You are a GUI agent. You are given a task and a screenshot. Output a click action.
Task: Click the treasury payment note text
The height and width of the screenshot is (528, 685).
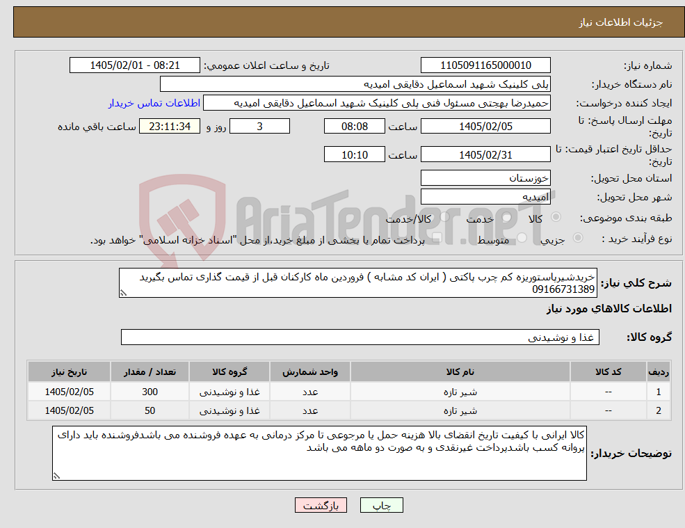(x=257, y=240)
